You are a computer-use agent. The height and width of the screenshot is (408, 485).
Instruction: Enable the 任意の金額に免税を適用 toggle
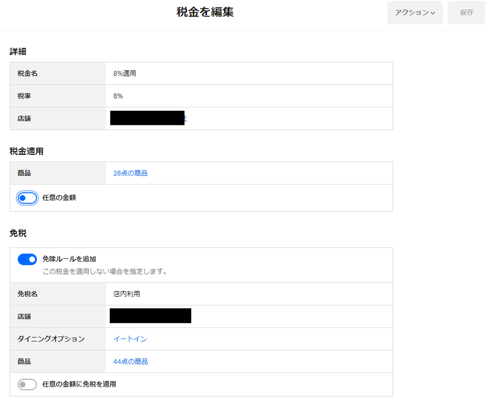coord(27,384)
